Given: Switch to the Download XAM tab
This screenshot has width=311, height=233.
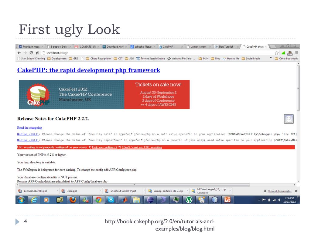Looking at the screenshot, I should click(115, 46).
